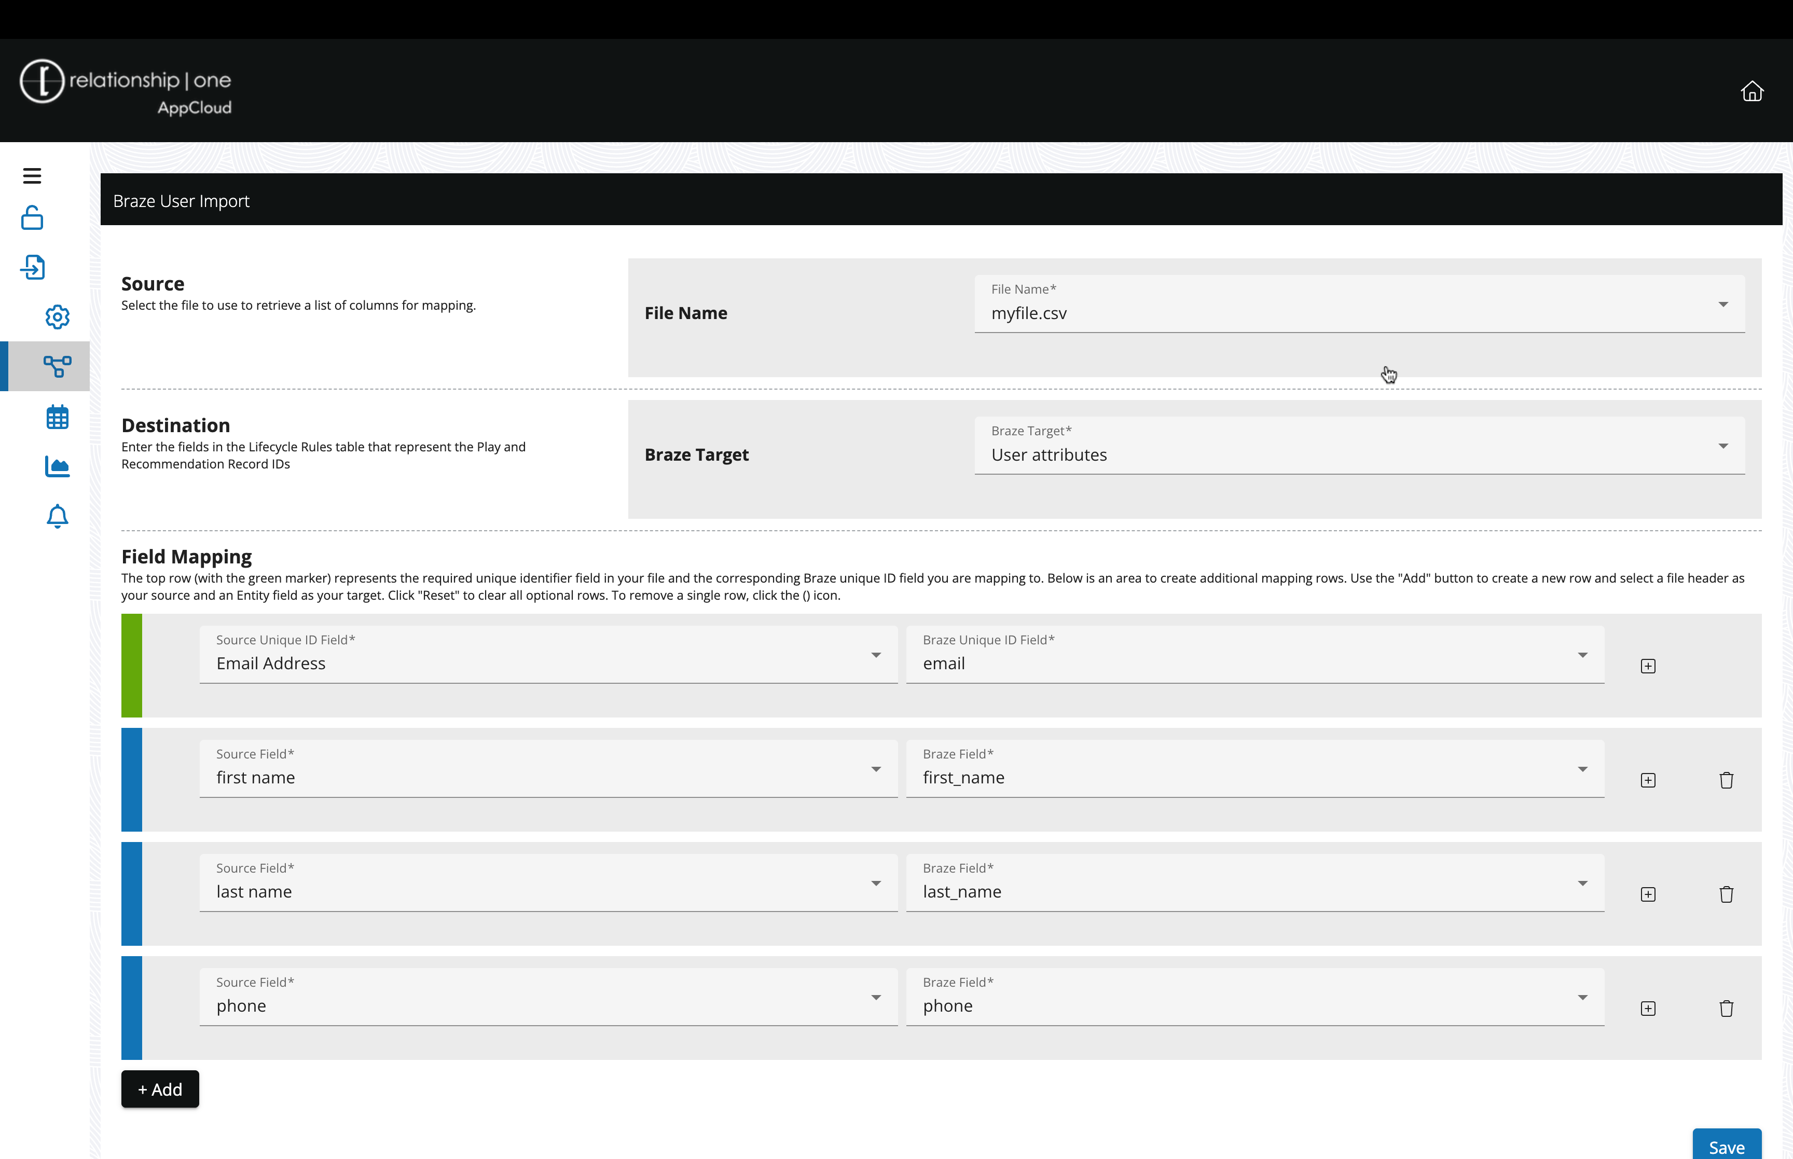Viewport: 1793px width, 1159px height.
Task: Click the Relationship One AppCloud logo
Action: [x=126, y=87]
